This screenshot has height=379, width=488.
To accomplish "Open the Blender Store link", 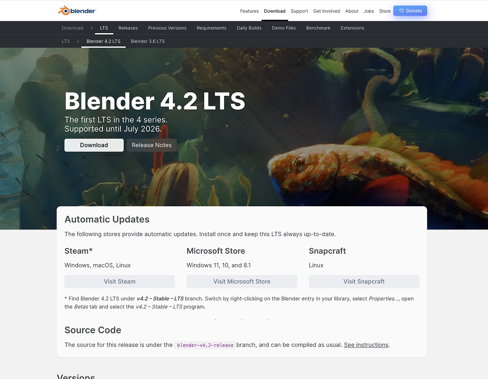I will click(385, 11).
